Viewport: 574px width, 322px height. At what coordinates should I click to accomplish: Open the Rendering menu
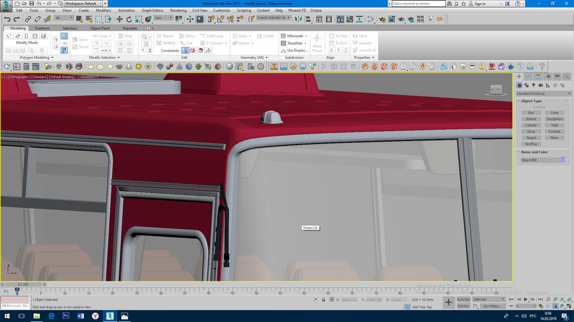(178, 10)
